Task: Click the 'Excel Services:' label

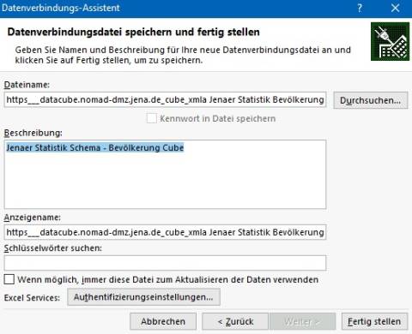Action: point(32,298)
